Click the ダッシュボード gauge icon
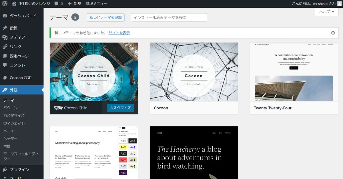Image resolution: width=343 pixels, height=179 pixels. [x=5, y=16]
